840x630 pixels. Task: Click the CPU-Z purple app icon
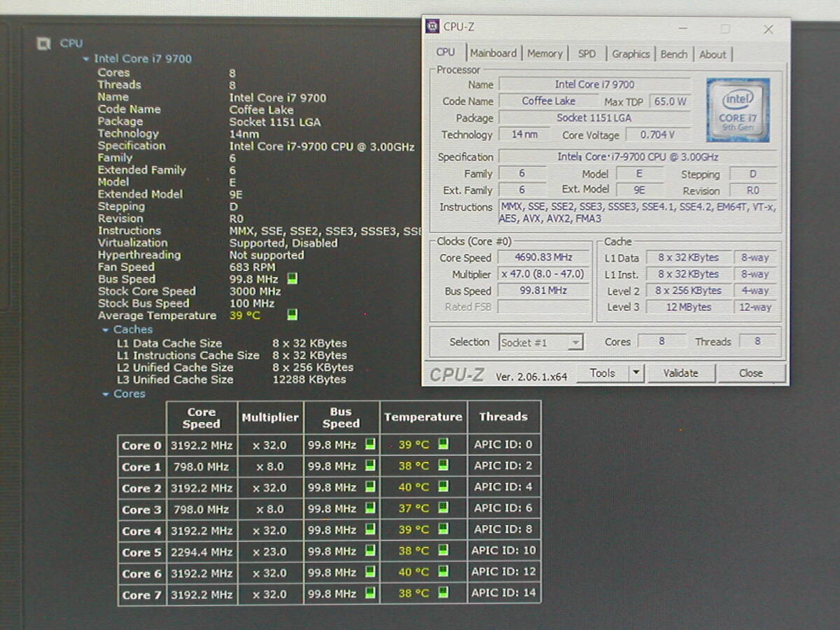(433, 27)
